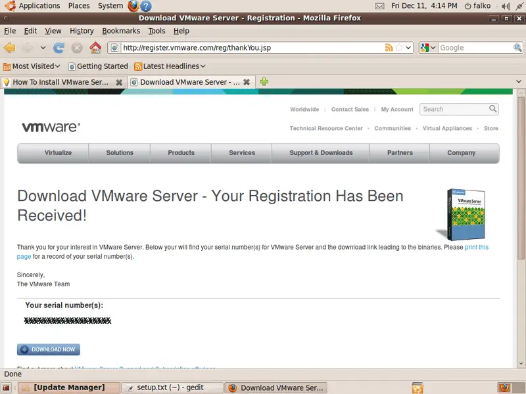Click the mail envelope indicator icon
Screen dimensions: 526x394
(379, 6)
